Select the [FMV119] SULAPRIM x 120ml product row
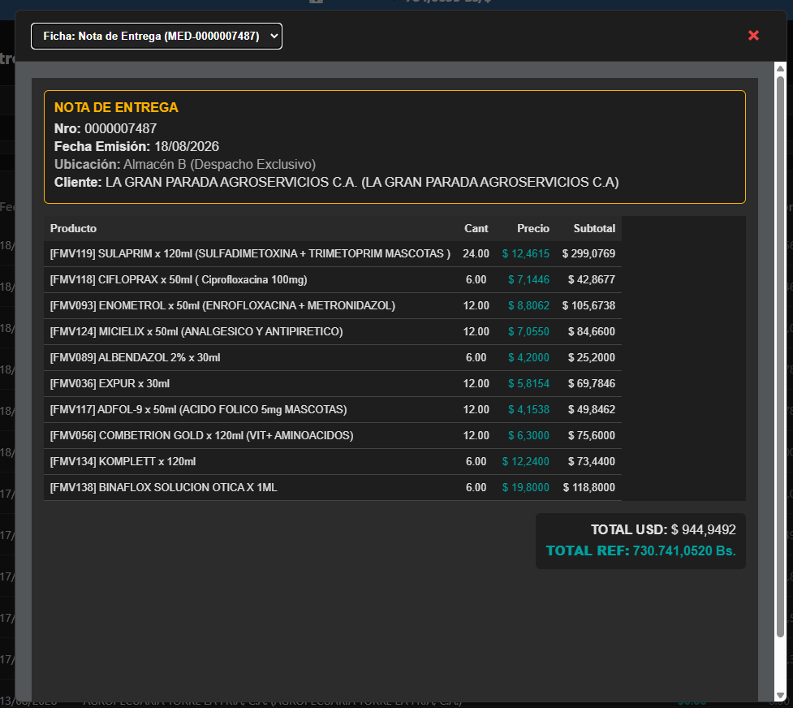The image size is (793, 708). (332, 253)
